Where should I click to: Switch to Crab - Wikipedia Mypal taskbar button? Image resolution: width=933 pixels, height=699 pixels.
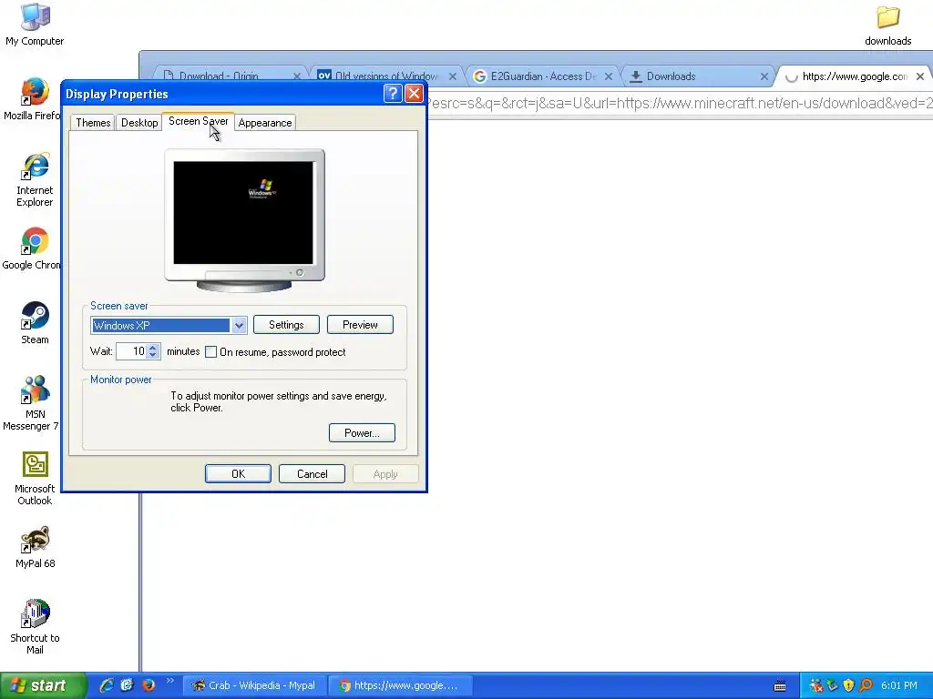[254, 685]
